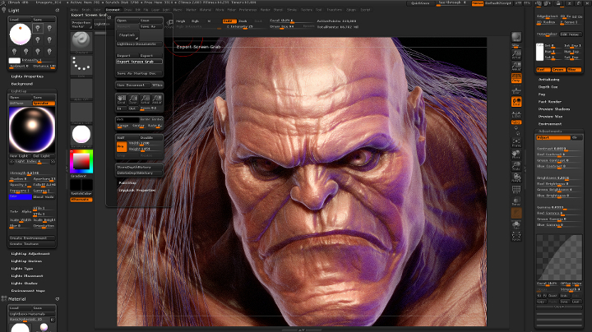
Task: Click the Create Environment button
Action: (32, 238)
